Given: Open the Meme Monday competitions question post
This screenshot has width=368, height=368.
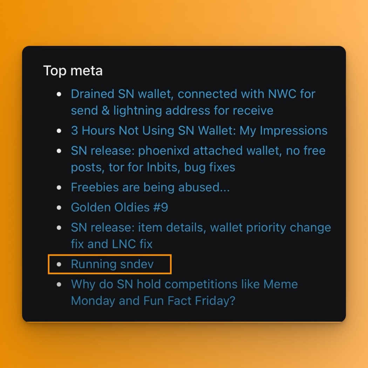Looking at the screenshot, I should coord(184,284).
